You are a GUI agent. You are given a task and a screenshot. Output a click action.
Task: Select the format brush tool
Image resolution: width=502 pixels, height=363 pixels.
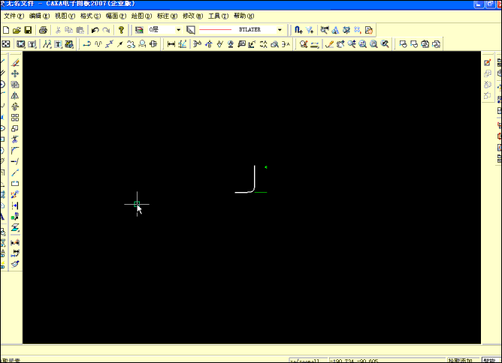tap(15, 264)
